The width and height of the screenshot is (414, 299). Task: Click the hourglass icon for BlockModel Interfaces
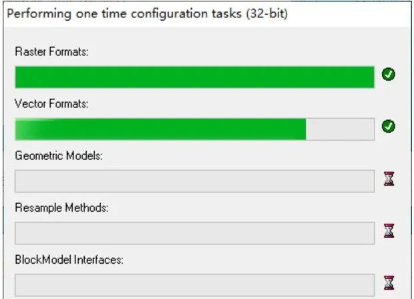(x=388, y=282)
